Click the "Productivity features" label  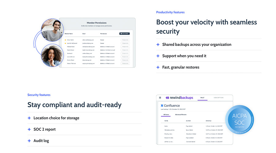point(170,12)
